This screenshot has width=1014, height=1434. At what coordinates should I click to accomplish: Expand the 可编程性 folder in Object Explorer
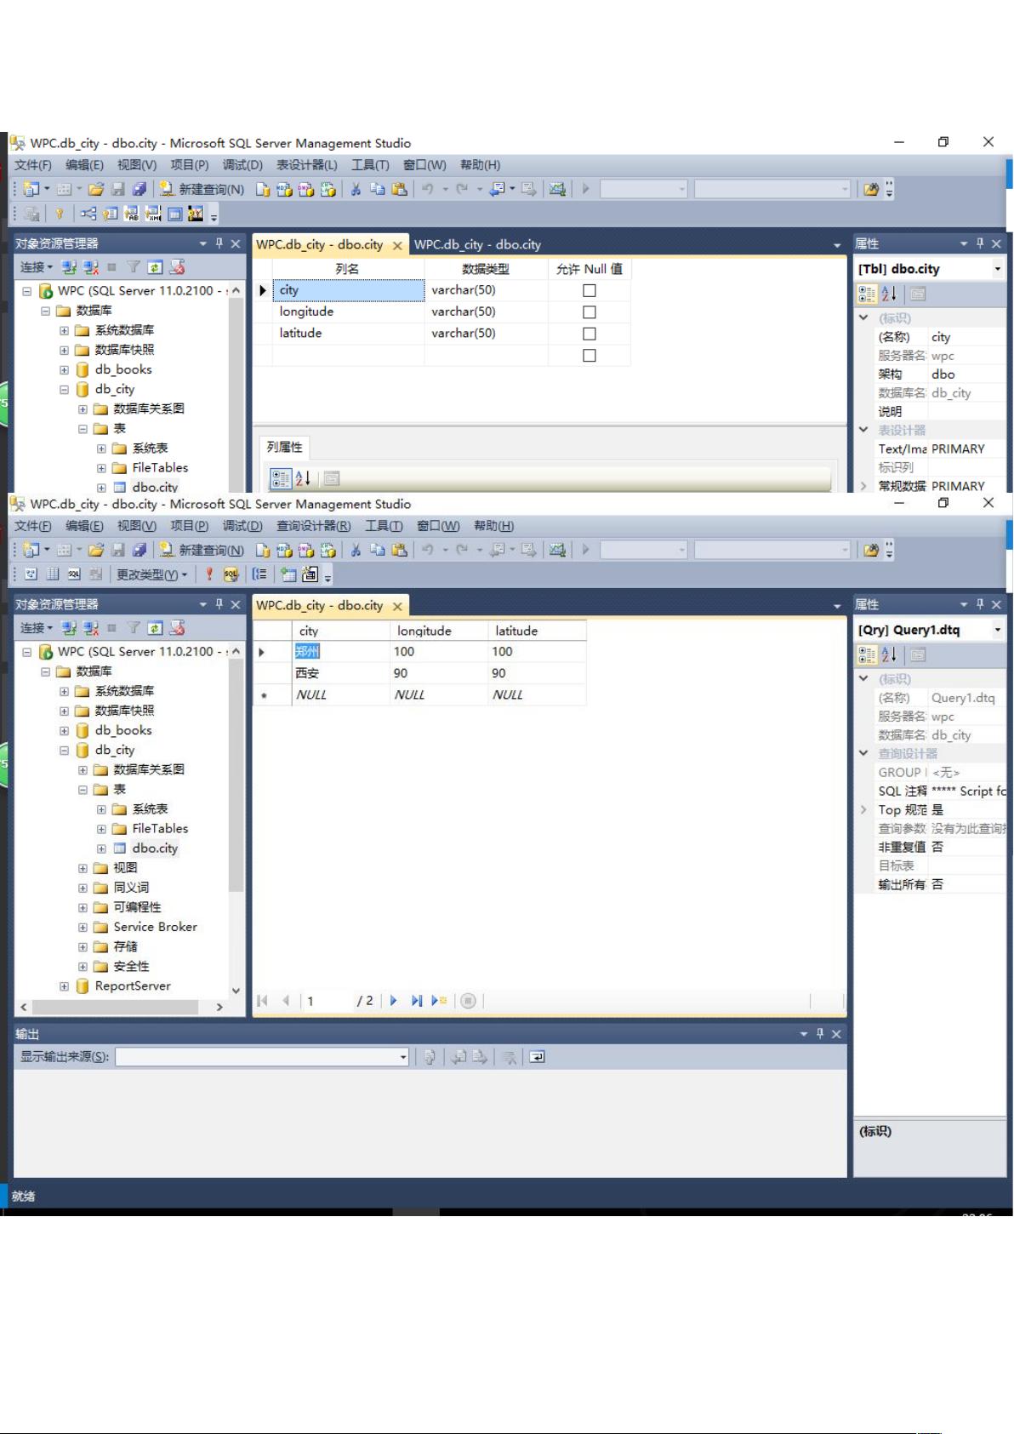coord(83,907)
